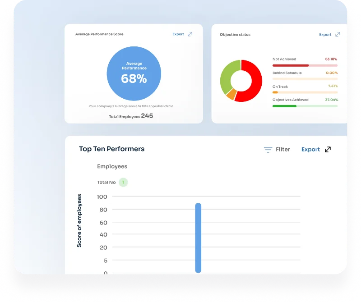The height and width of the screenshot is (302, 361).
Task: Click the 53.18% Not Achieved percentage
Action: (x=331, y=59)
